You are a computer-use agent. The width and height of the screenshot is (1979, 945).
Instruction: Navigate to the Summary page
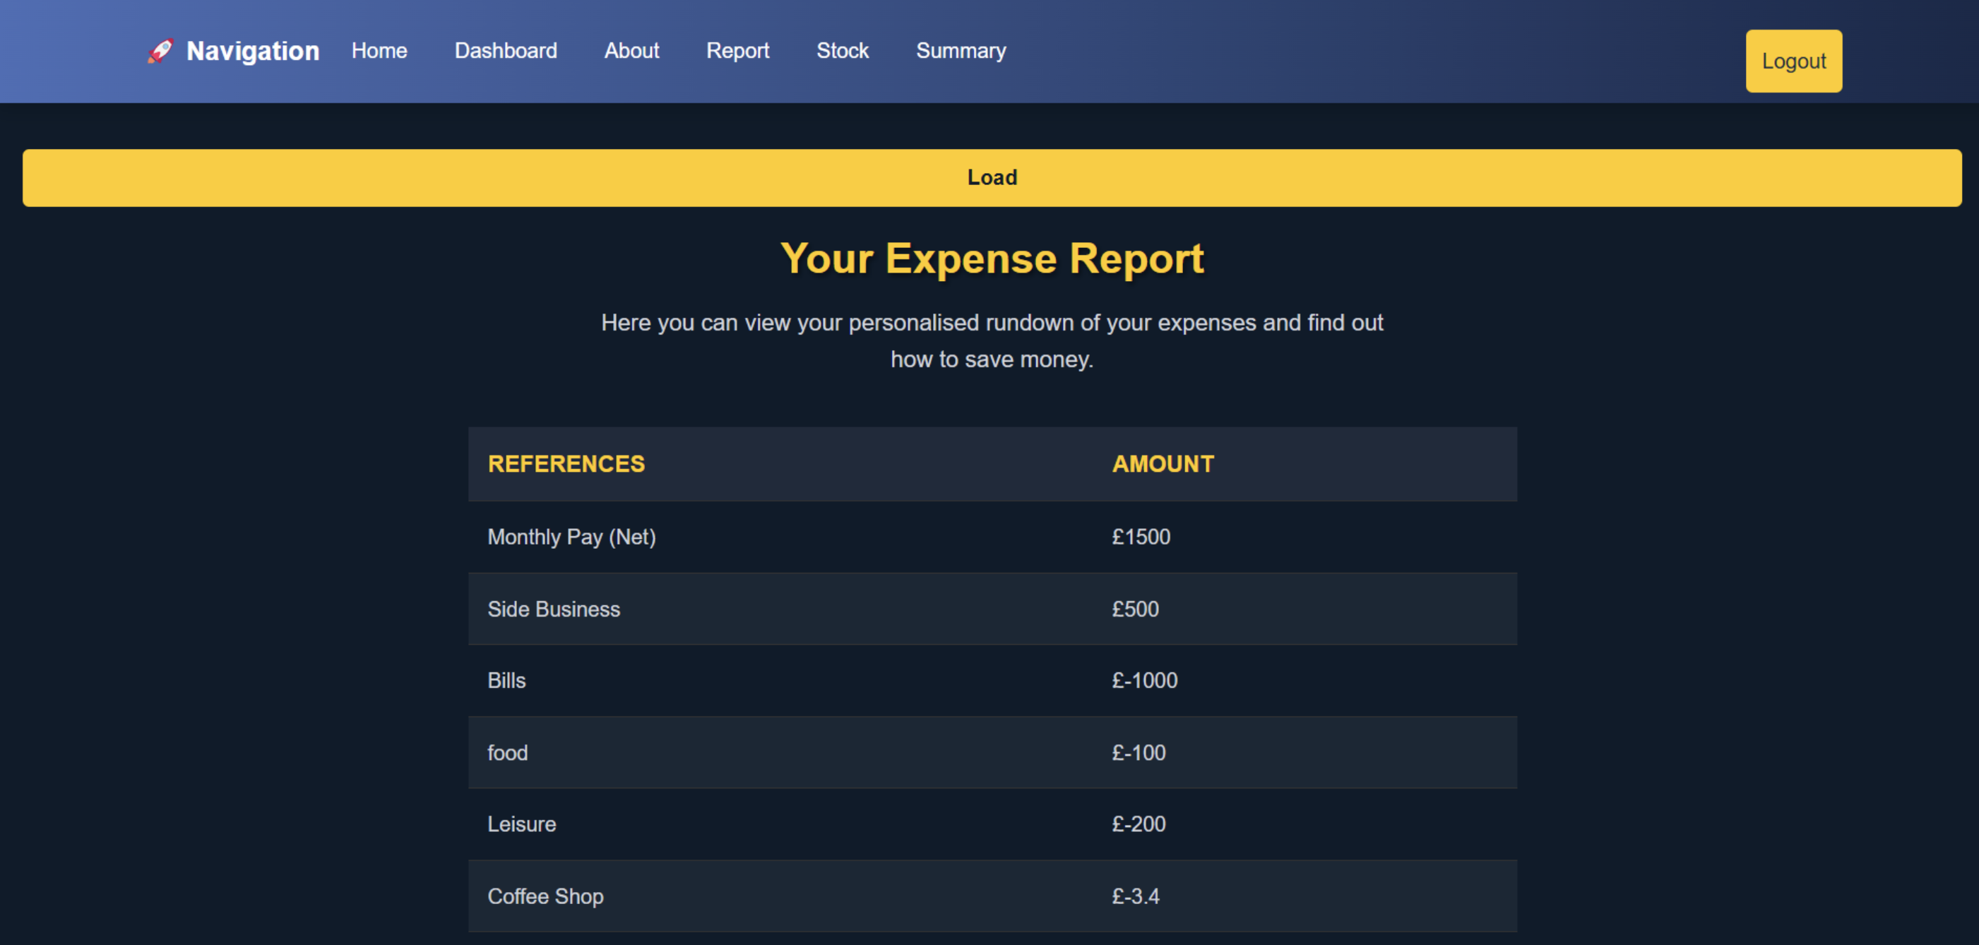[961, 51]
